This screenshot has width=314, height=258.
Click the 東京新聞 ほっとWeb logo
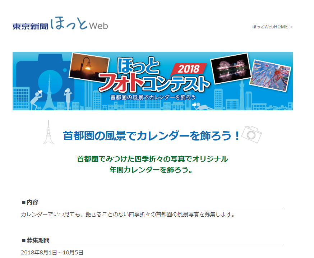click(x=60, y=23)
